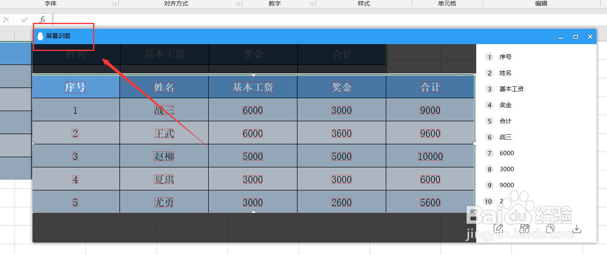Click the 单元格 ribbon group label
The image size is (607, 255).
coord(447,4)
